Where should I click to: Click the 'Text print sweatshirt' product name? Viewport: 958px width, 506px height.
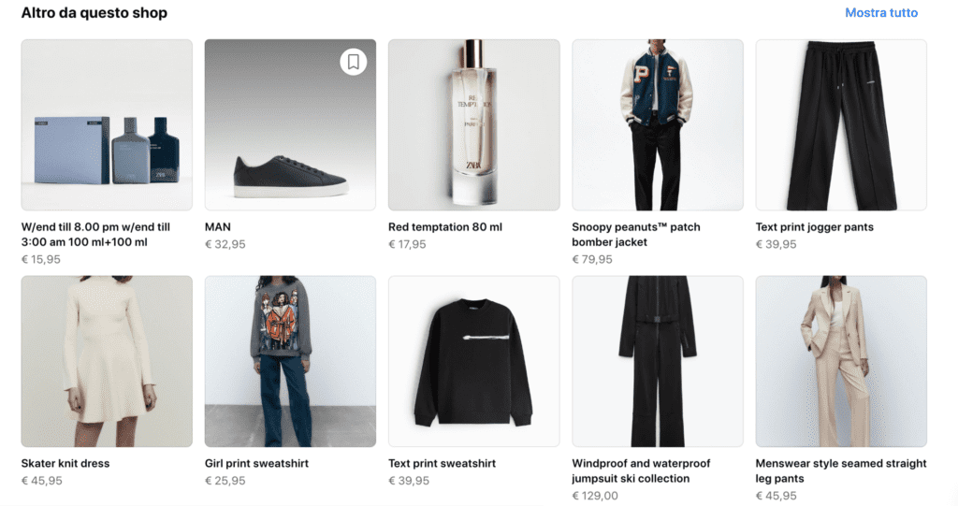point(442,463)
